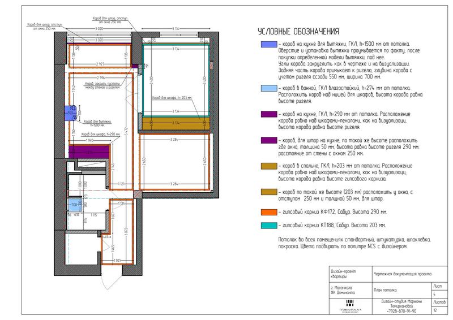Click the design studio logo in the title block
This screenshot has height=320, width=453.
click(x=350, y=306)
